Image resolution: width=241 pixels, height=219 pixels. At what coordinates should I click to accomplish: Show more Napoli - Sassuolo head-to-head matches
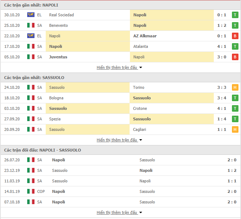click(119, 212)
